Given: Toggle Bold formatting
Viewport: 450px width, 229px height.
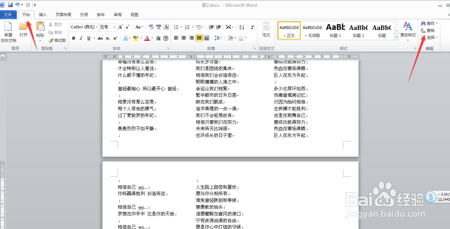Looking at the screenshot, I should (74, 38).
